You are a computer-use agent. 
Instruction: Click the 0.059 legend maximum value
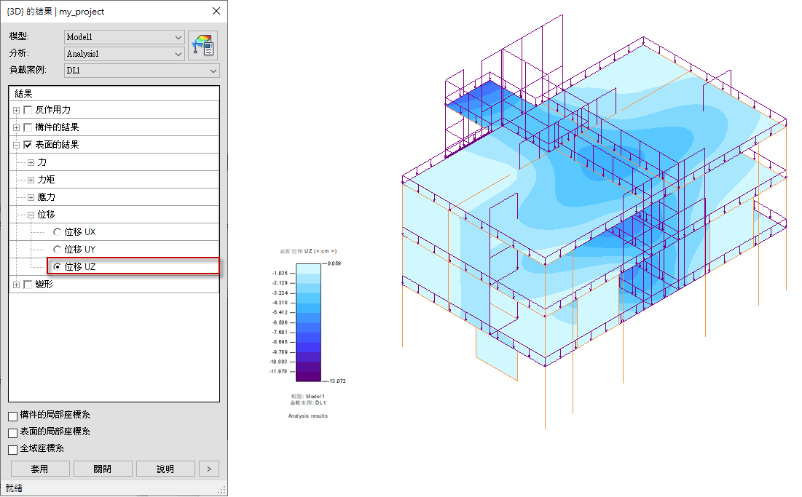(x=334, y=263)
